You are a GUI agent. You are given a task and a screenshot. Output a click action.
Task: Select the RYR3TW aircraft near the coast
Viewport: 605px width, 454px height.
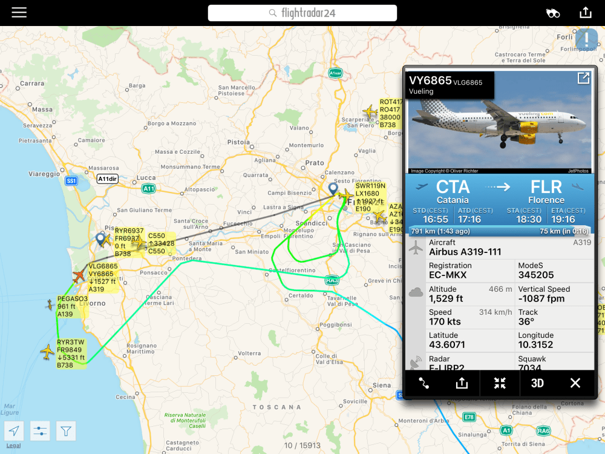[47, 352]
